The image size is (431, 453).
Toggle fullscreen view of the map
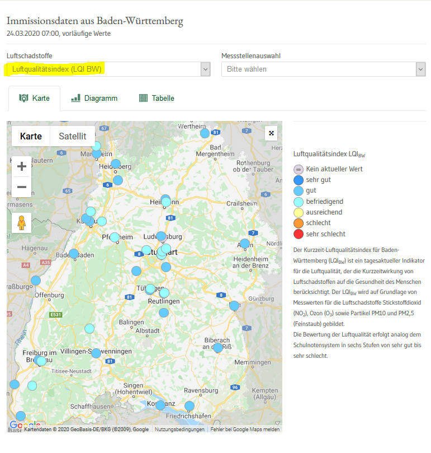(x=271, y=133)
